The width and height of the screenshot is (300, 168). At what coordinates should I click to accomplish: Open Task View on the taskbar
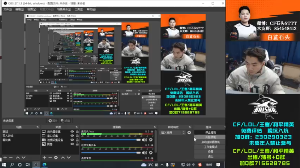(27, 165)
